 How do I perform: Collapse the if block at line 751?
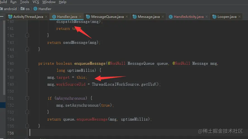coord(27,98)
